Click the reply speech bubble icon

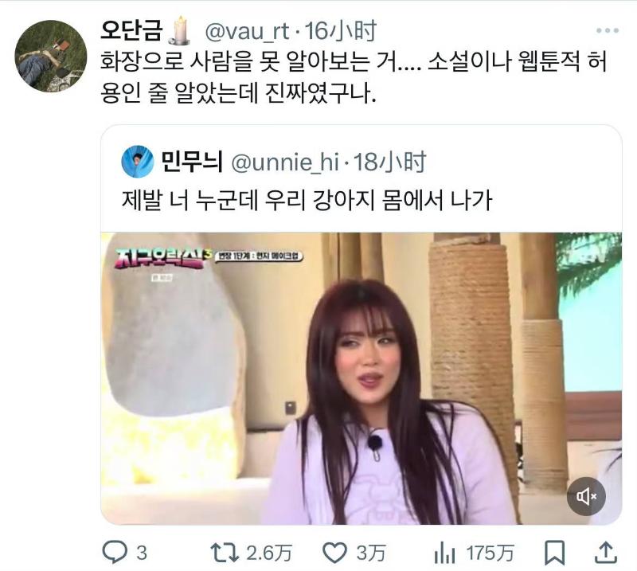click(x=115, y=553)
